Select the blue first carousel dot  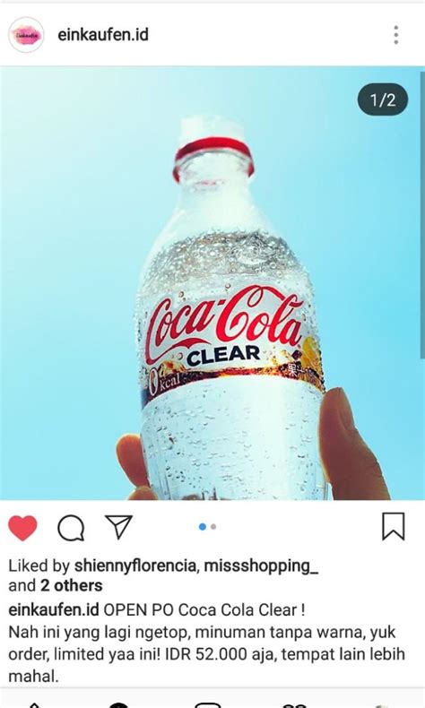coord(203,526)
